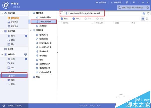Viewport: 151px width, 108px height.
Task: Open 墙纸 wallpaper directory
Action: [40, 60]
